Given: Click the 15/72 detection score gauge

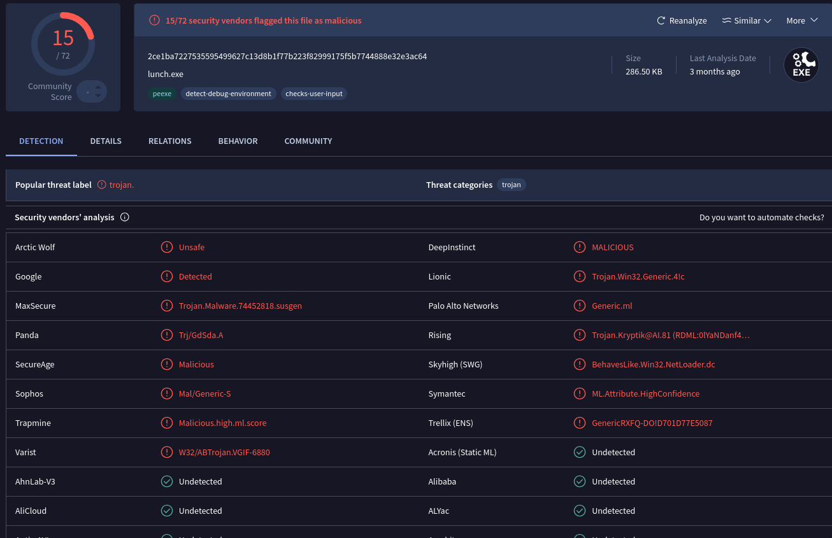Looking at the screenshot, I should 63,44.
